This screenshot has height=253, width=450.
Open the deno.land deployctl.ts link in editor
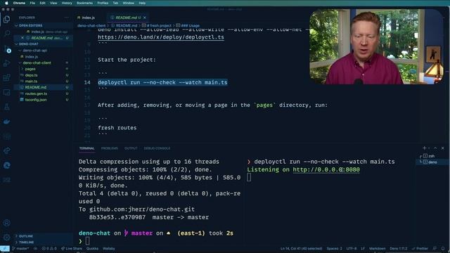[x=161, y=37]
